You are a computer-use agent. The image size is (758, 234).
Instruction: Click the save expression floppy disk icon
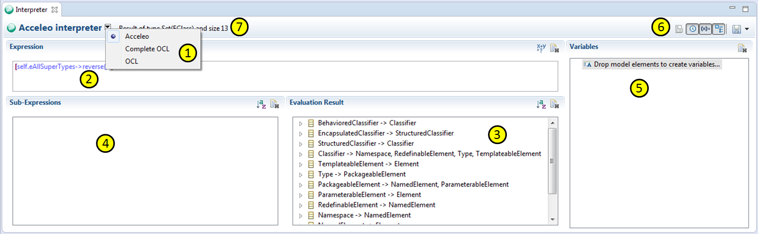737,29
